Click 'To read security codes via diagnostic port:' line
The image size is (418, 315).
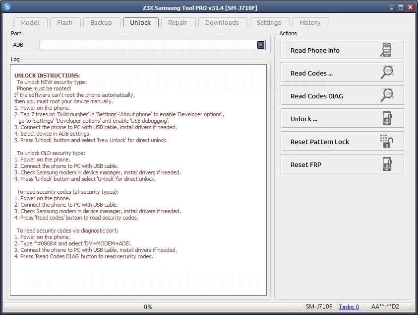(67, 231)
